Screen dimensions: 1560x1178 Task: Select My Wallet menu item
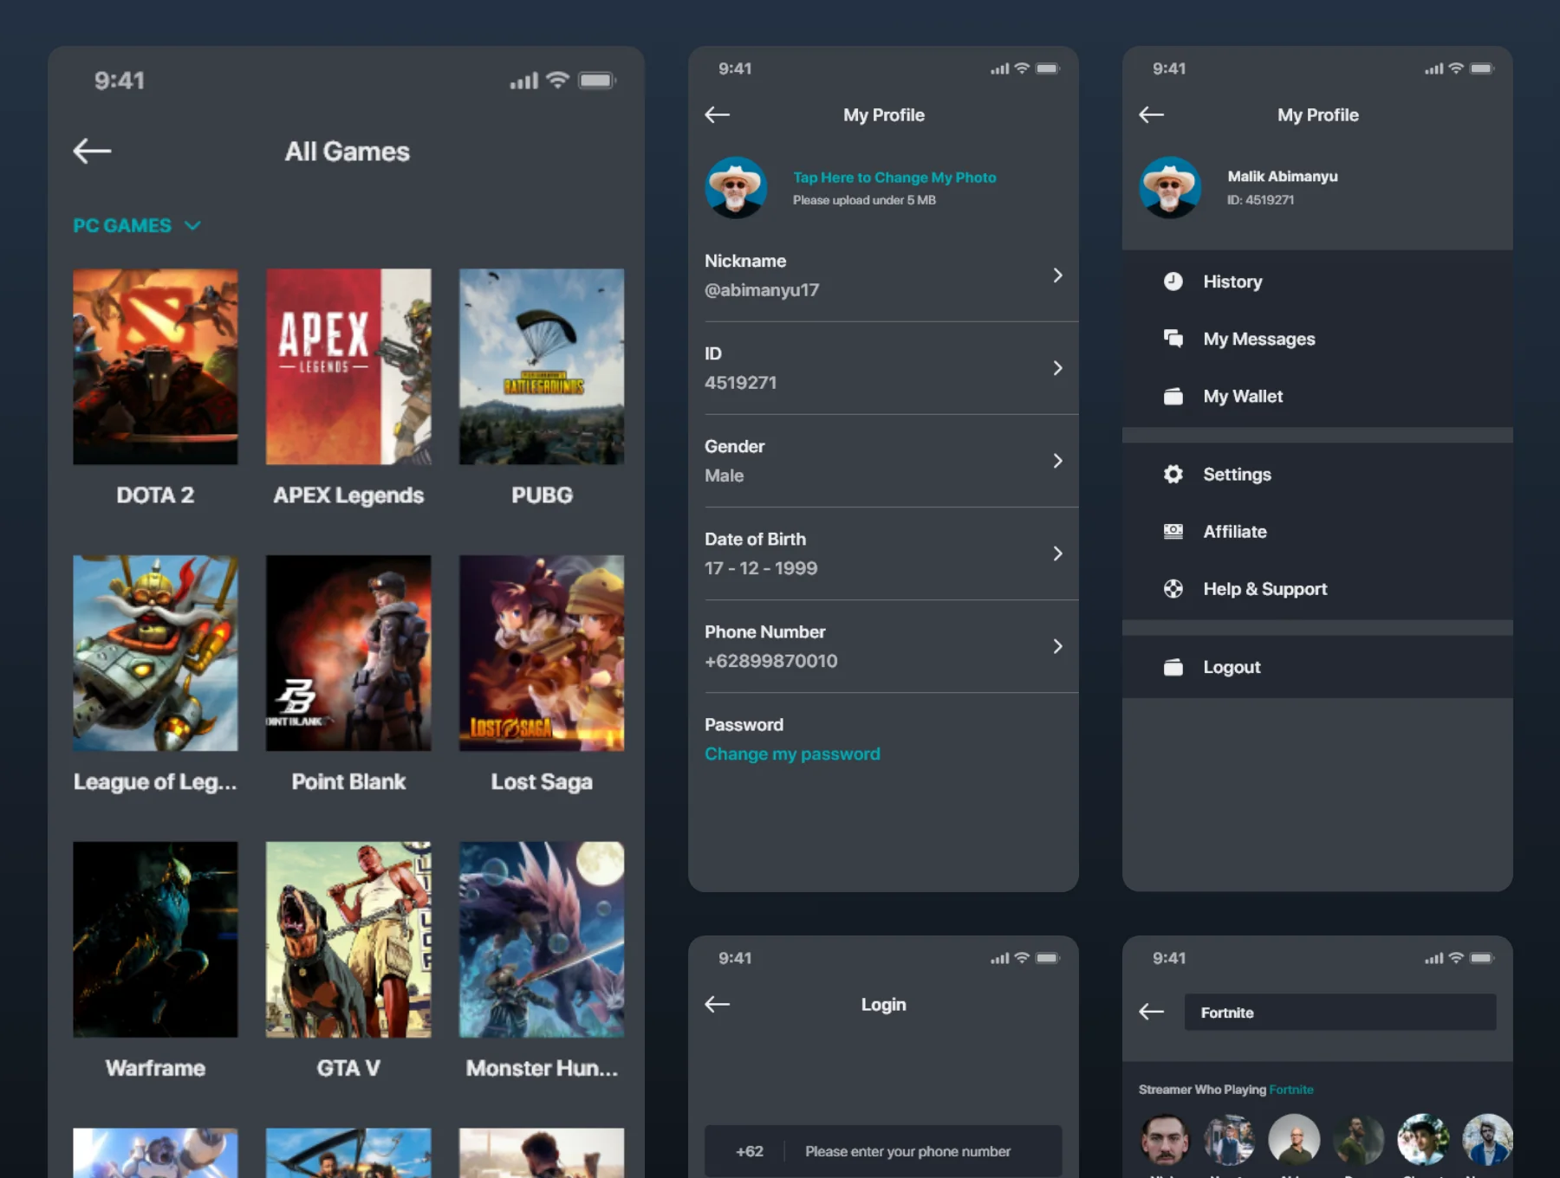click(x=1317, y=396)
